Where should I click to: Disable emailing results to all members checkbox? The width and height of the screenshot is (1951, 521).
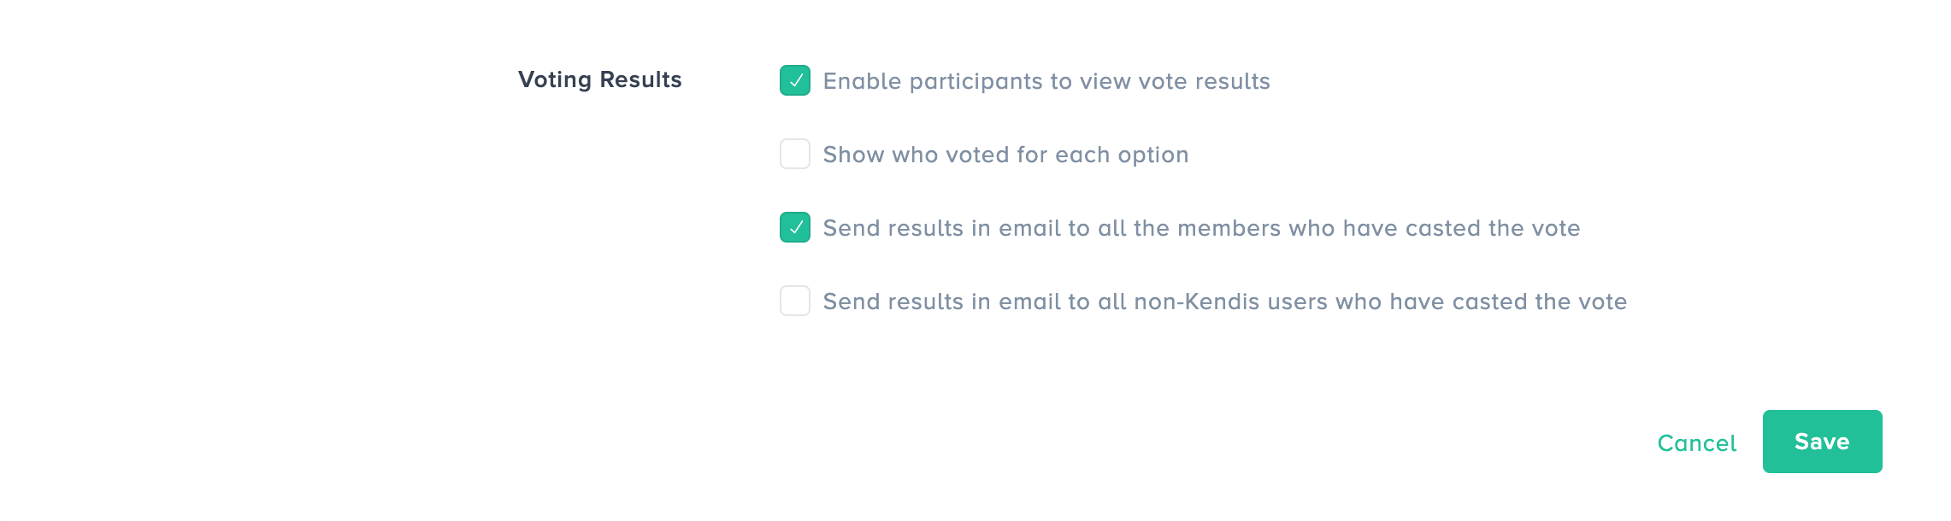coord(795,228)
